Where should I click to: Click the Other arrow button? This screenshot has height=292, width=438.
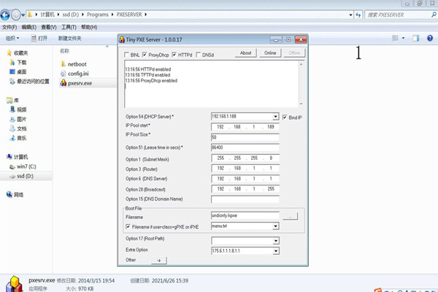click(159, 261)
